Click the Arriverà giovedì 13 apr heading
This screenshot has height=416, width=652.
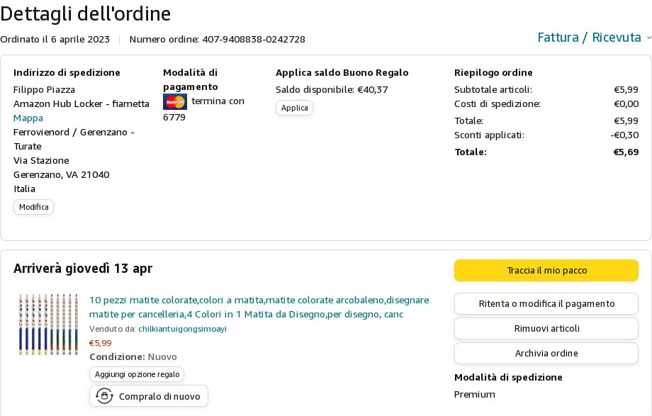click(x=83, y=269)
